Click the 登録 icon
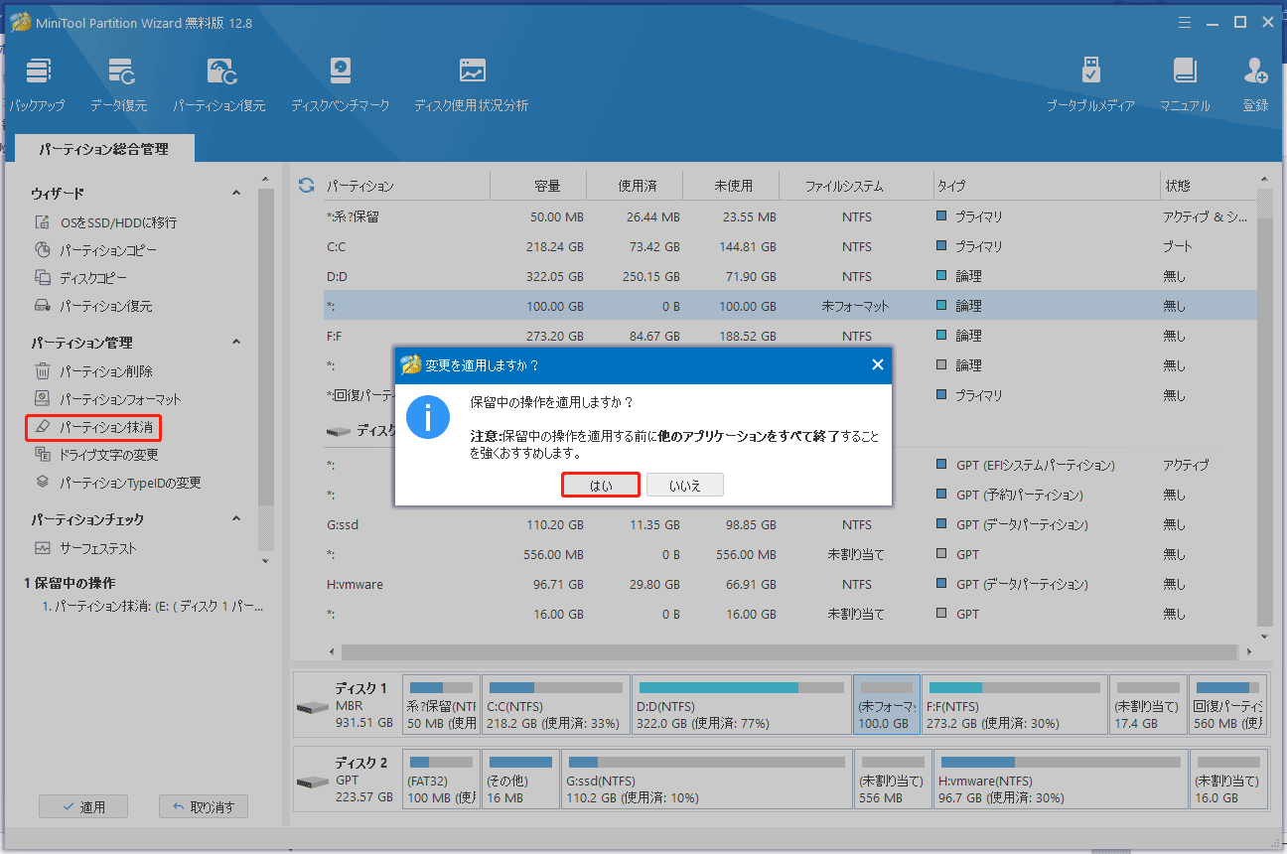 tap(1255, 84)
